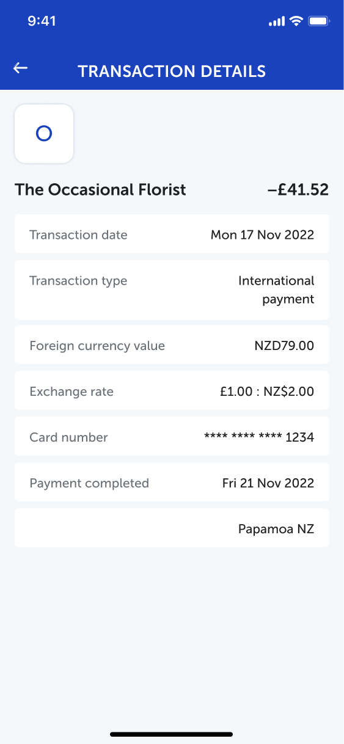
Task: Open the Exchange rate row
Action: 172,390
